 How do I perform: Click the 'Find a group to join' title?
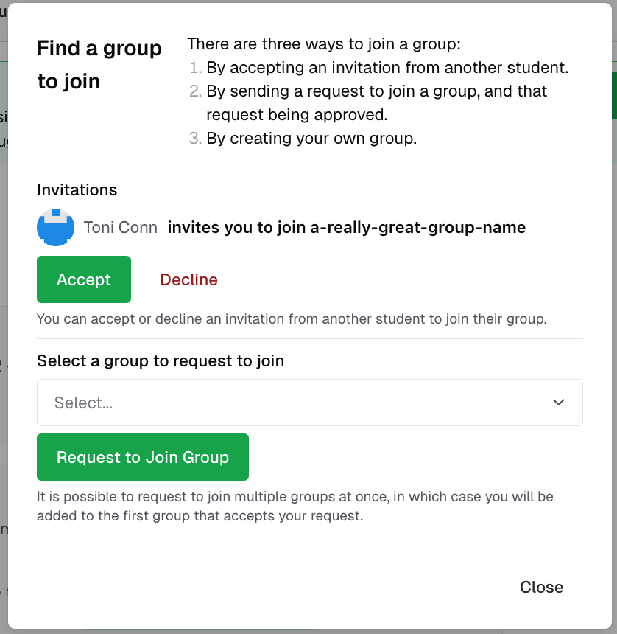(99, 64)
